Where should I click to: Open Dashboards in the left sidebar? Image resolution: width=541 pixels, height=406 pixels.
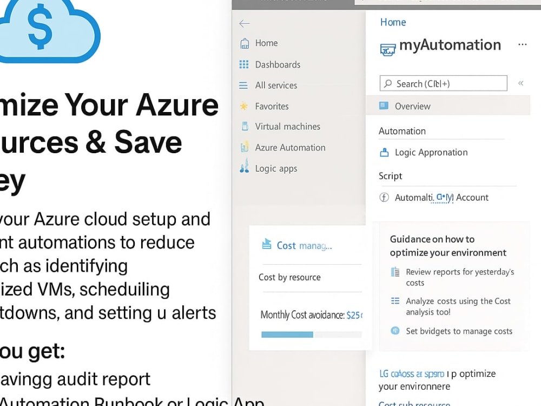(x=278, y=64)
